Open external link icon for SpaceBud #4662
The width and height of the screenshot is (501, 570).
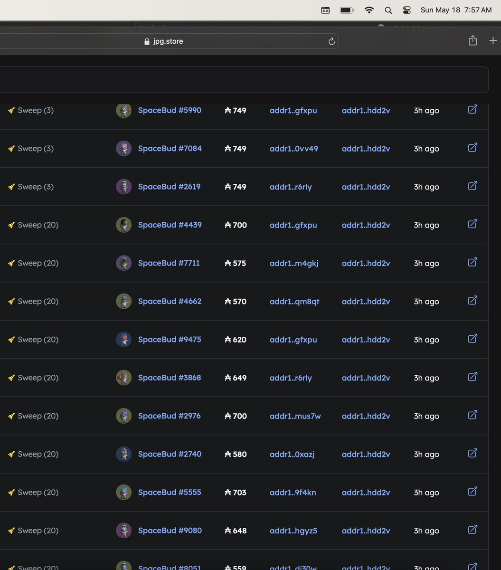point(473,300)
